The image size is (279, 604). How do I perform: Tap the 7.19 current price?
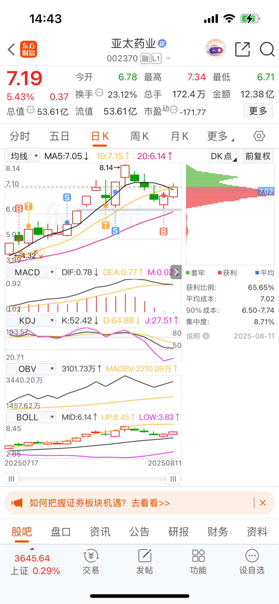pos(24,78)
